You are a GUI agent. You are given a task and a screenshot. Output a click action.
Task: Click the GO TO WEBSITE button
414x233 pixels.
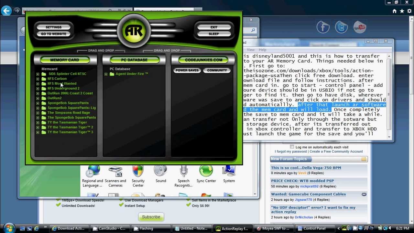tap(54, 34)
